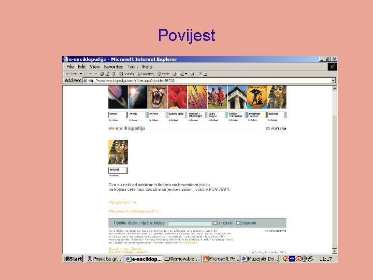Expand the Address bar dropdown arrow
This screenshot has width=373, height=280.
pos(333,80)
